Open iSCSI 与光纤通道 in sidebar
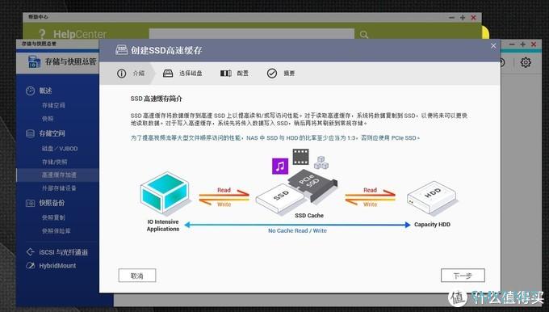Image resolution: width=549 pixels, height=312 pixels. pyautogui.click(x=63, y=252)
